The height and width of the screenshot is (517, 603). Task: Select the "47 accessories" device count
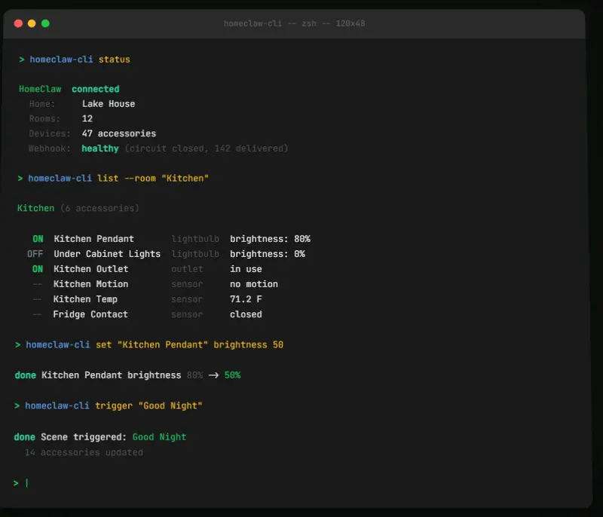point(119,133)
